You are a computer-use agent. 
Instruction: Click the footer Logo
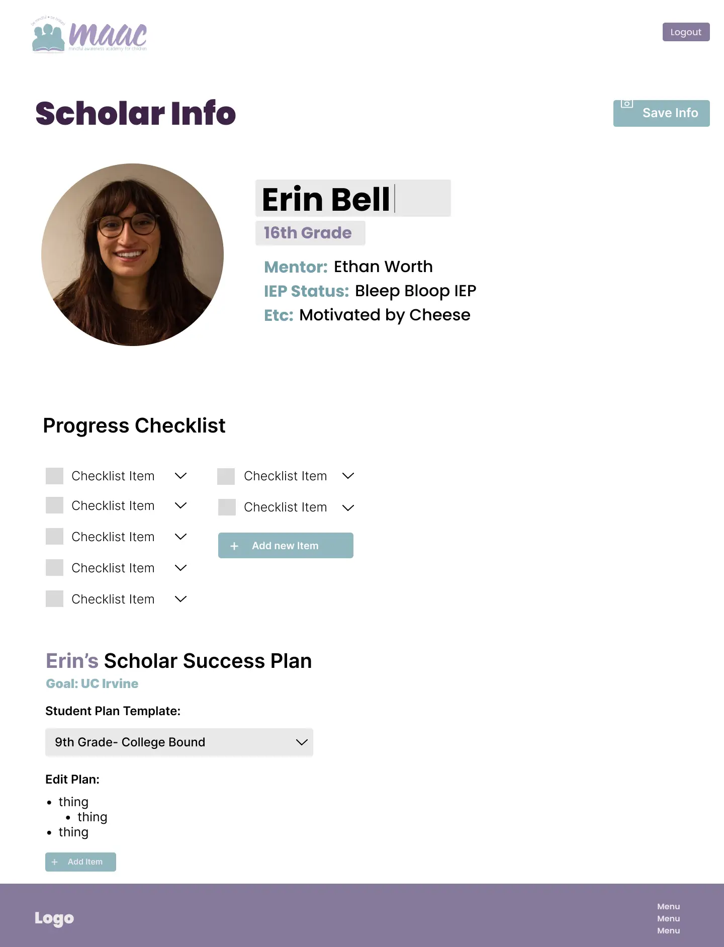tap(54, 918)
